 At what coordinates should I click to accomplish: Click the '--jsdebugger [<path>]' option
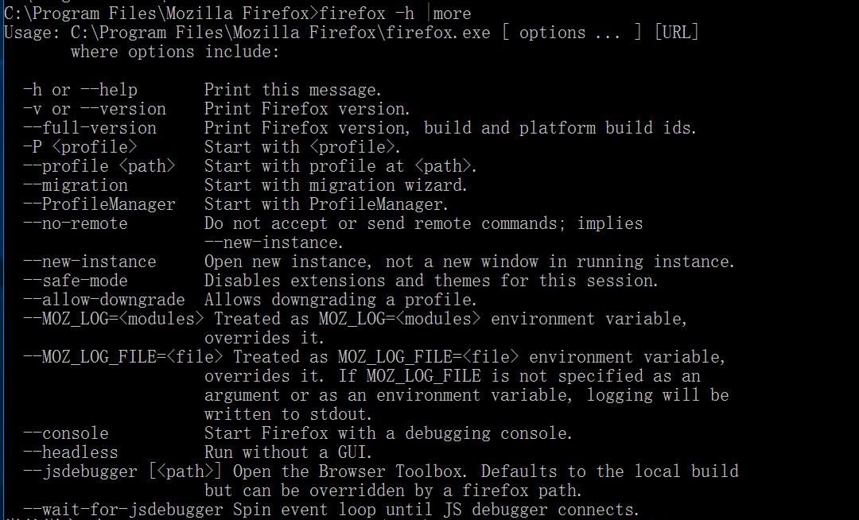coord(122,471)
